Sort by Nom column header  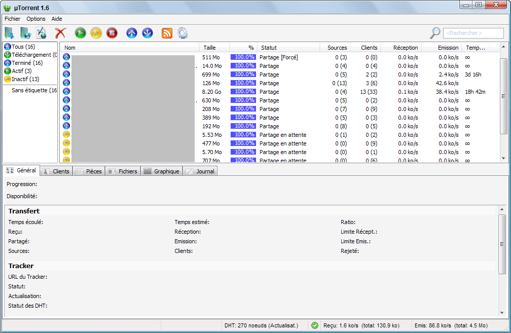click(130, 48)
